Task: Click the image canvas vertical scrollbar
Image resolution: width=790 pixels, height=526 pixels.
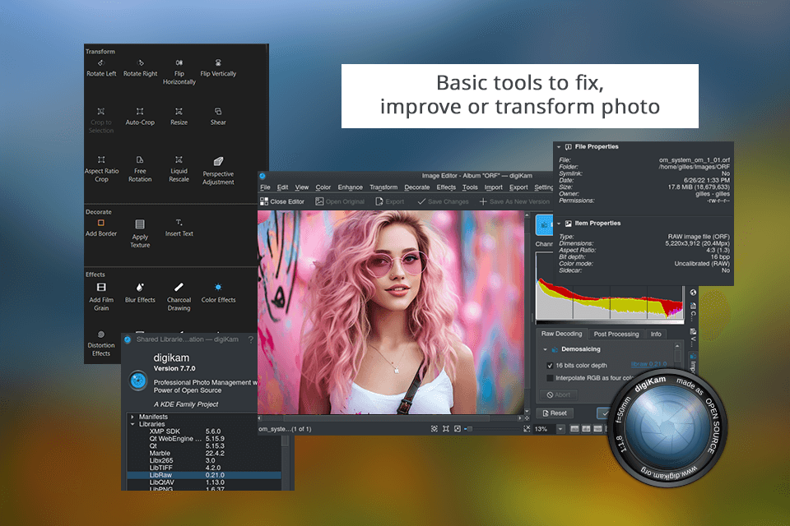Action: (x=527, y=312)
